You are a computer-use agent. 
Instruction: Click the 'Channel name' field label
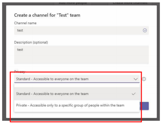[x=25, y=23]
